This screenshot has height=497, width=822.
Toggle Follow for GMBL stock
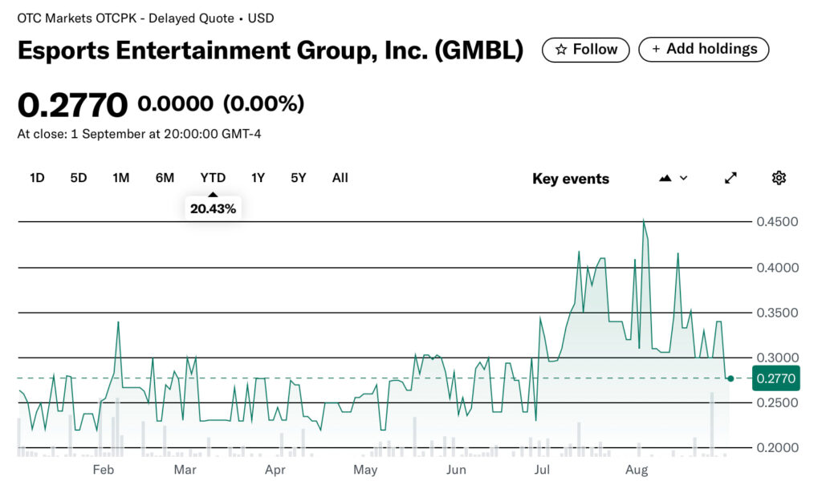point(586,49)
